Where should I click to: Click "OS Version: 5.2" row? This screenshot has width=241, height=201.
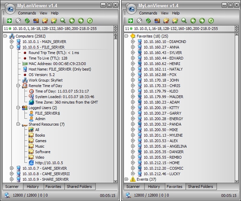tap(42, 75)
